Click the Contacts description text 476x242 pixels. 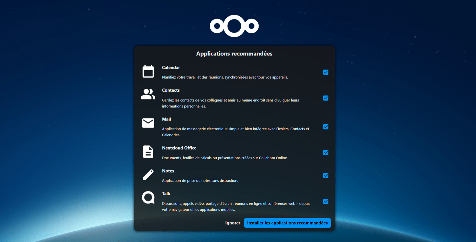pyautogui.click(x=230, y=103)
